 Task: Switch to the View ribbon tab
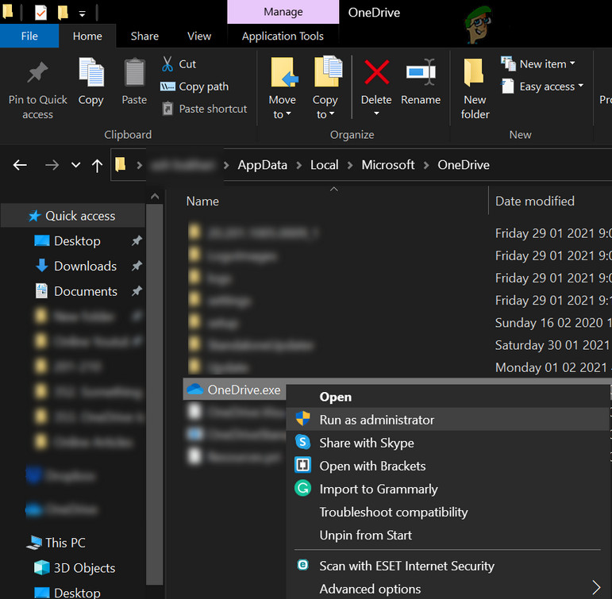point(199,36)
